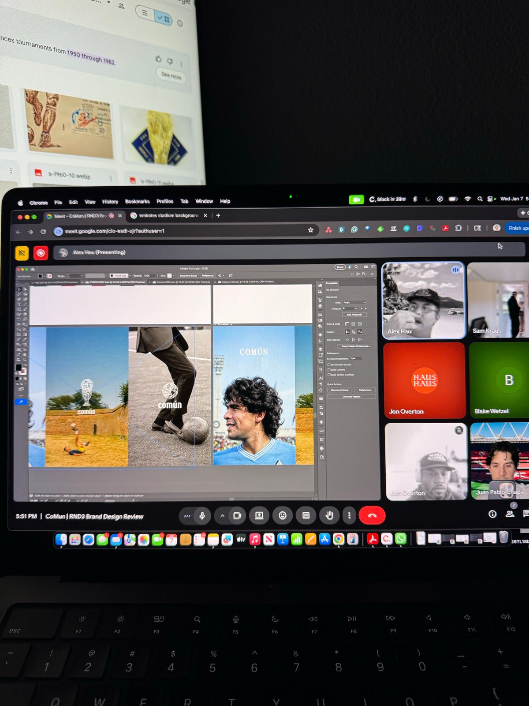
Task: Switch to grid view on background monitor
Action: 164,18
